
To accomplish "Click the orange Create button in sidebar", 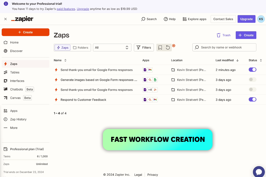I will pyautogui.click(x=25, y=32).
